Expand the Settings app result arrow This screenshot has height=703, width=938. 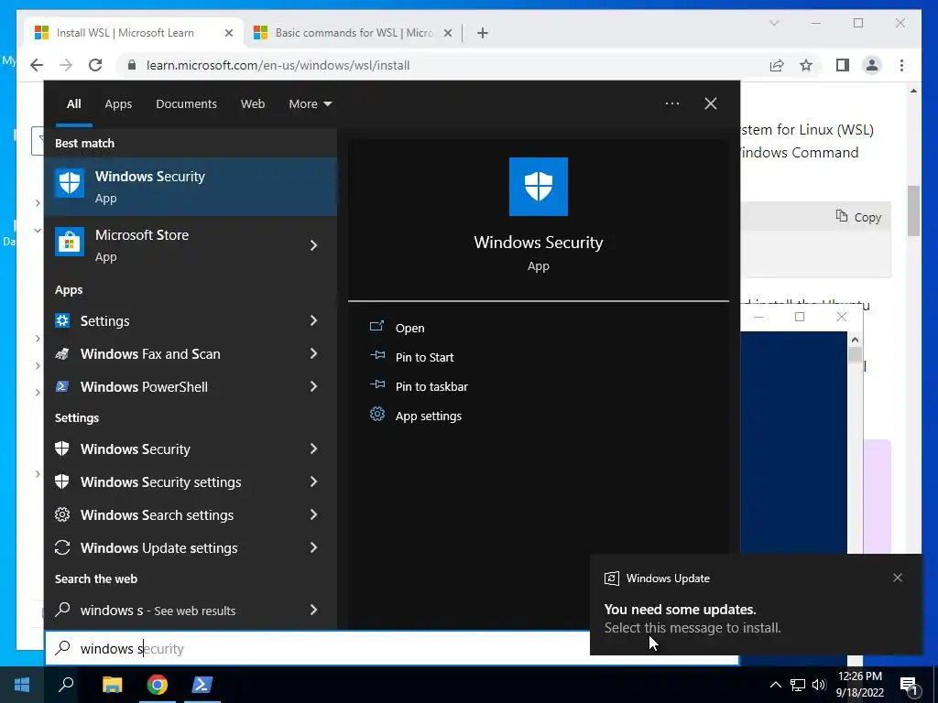point(314,321)
